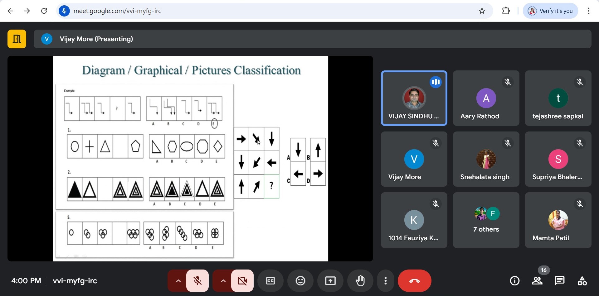Toggle the muted microphone button
Image resolution: width=599 pixels, height=296 pixels.
click(x=197, y=281)
